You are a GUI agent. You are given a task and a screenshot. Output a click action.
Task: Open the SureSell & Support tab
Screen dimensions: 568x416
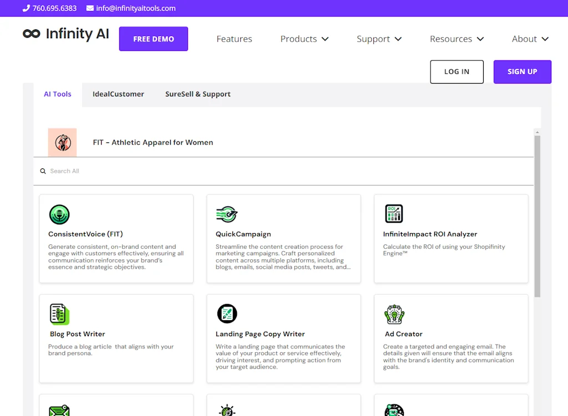(x=197, y=94)
